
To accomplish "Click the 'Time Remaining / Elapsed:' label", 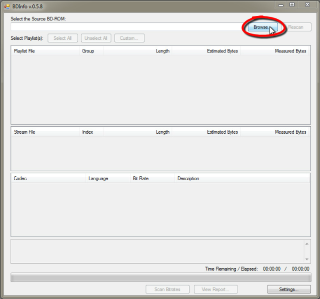I will click(231, 269).
